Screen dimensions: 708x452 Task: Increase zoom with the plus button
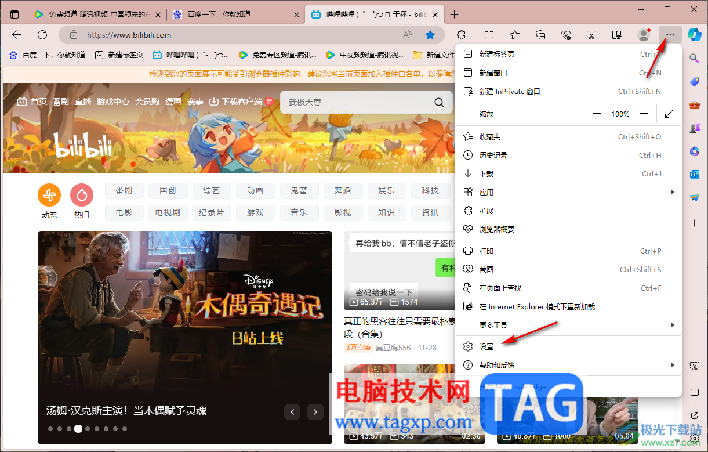644,114
